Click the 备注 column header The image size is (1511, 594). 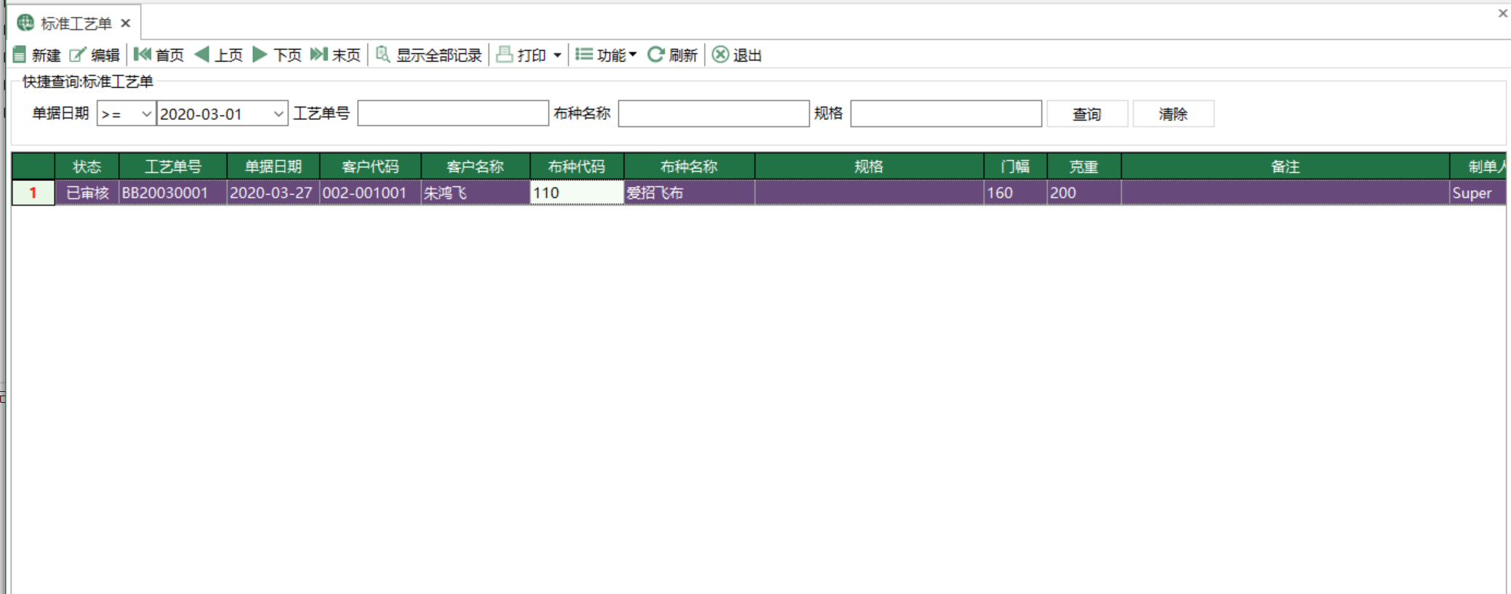click(x=1285, y=166)
